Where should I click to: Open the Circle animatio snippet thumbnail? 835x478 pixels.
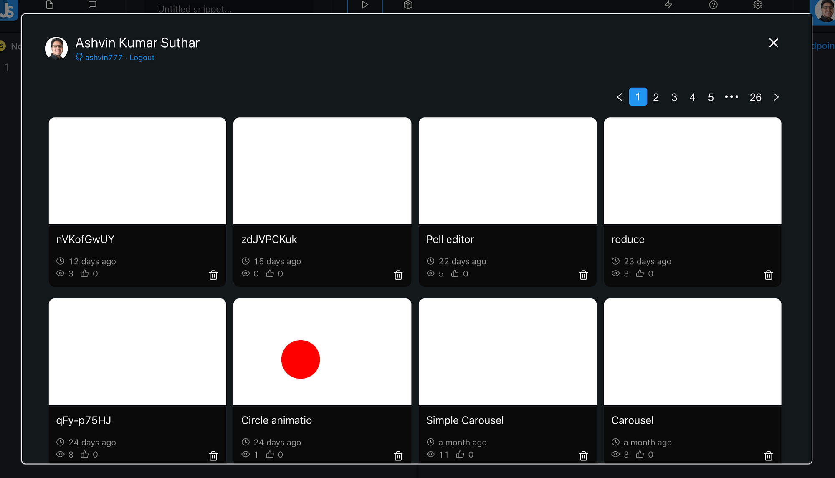[x=322, y=352]
